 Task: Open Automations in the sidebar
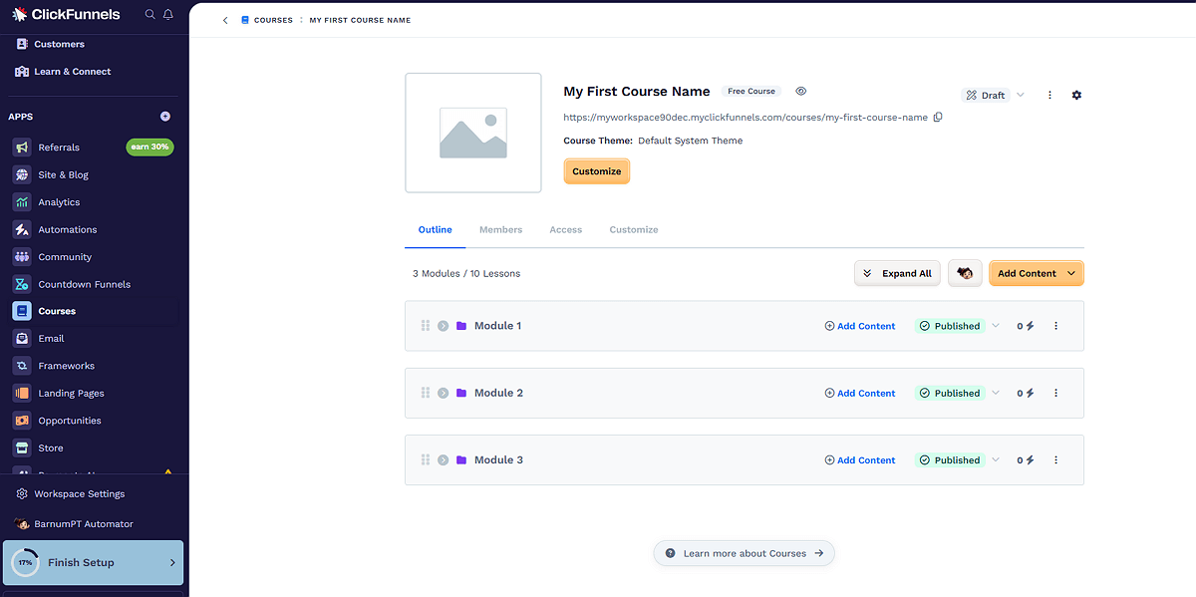67,229
